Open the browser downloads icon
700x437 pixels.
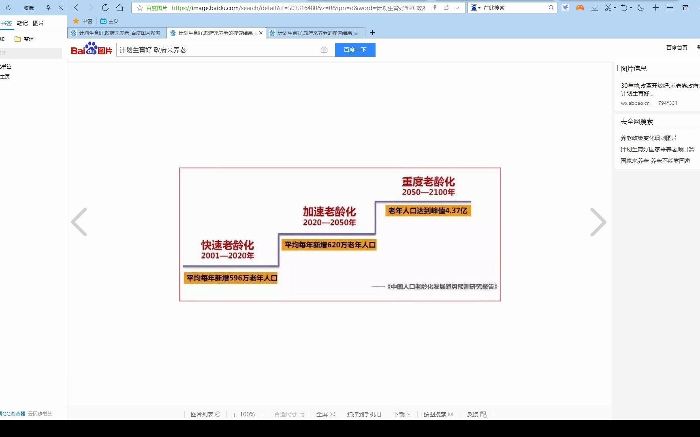point(595,8)
